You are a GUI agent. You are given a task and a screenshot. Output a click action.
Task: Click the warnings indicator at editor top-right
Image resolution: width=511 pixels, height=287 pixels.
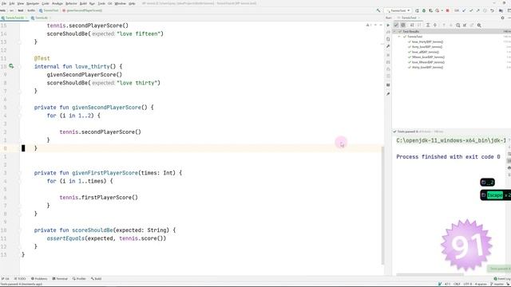[369, 25]
